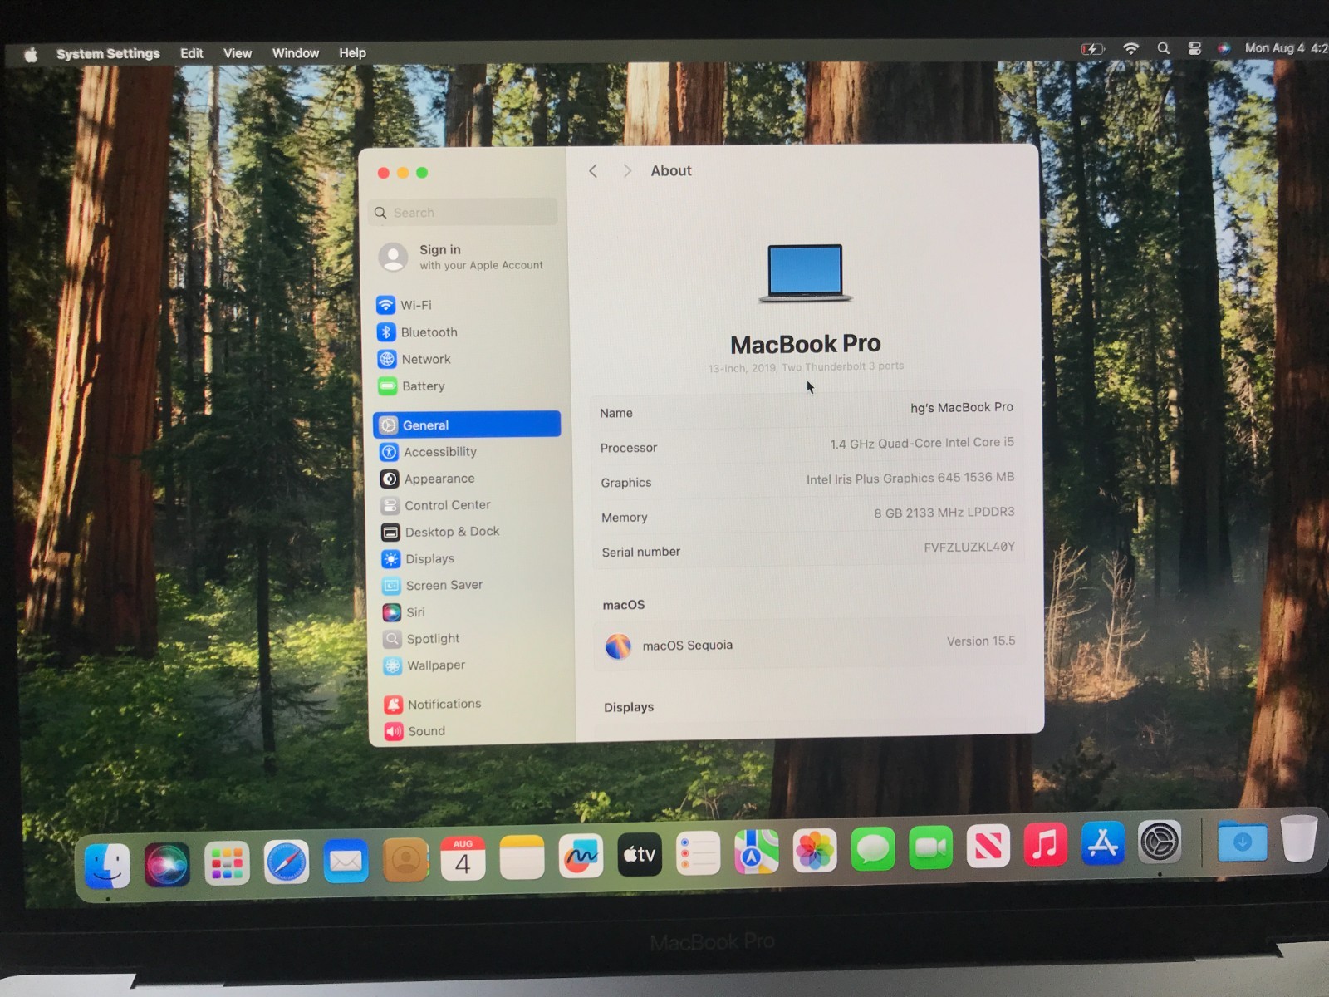Select Appearance in the sidebar
The height and width of the screenshot is (997, 1329).
click(x=439, y=479)
